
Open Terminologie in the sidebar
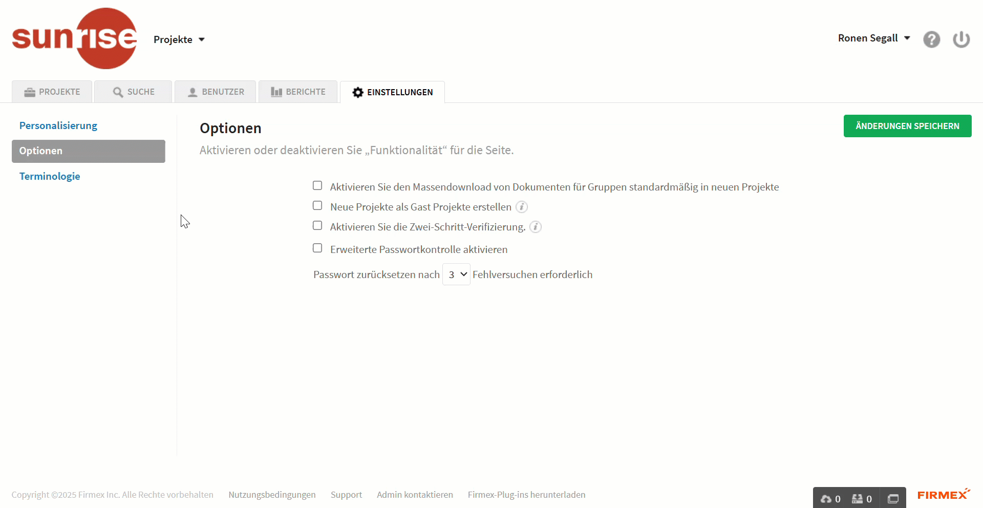(50, 176)
